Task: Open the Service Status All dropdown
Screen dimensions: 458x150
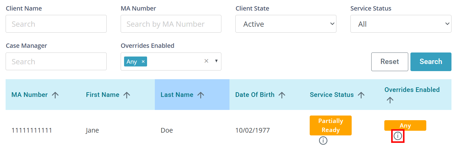Action: (x=401, y=24)
